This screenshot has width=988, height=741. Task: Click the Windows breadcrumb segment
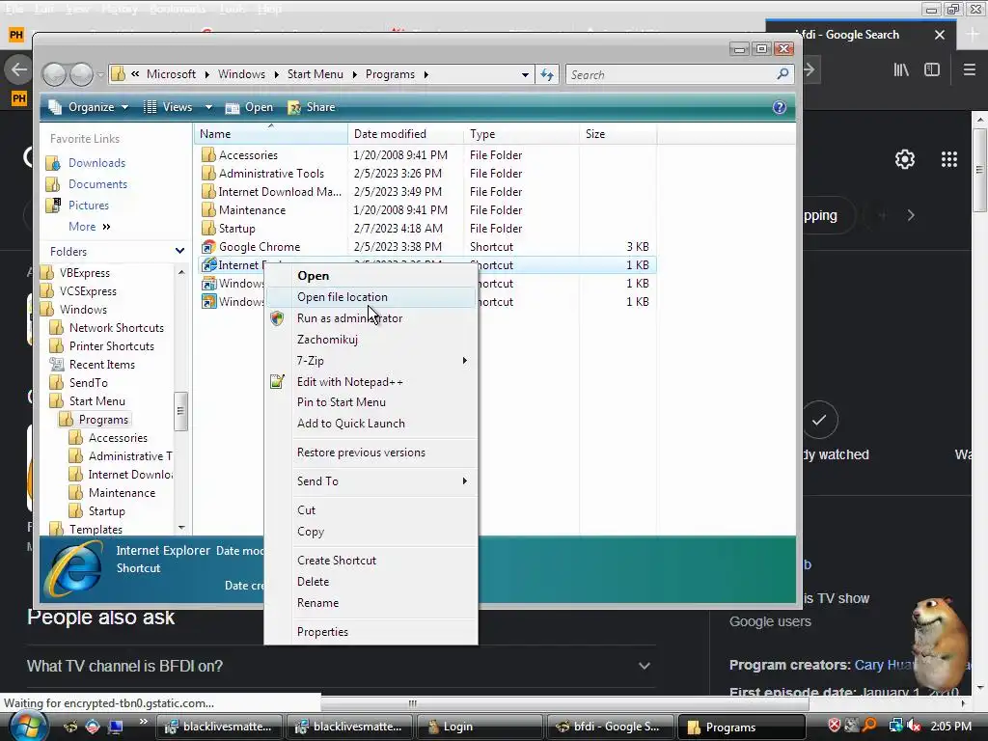coord(241,74)
